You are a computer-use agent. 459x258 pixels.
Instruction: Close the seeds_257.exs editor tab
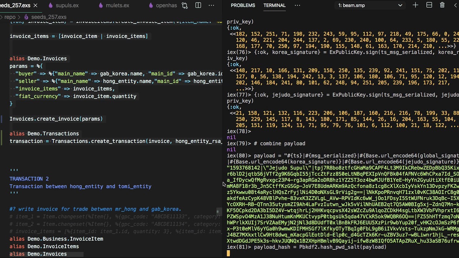click(x=35, y=5)
